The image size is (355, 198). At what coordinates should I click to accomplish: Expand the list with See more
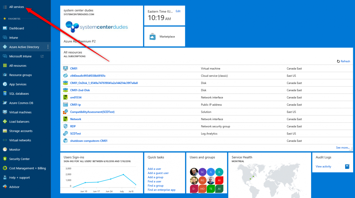342,148
